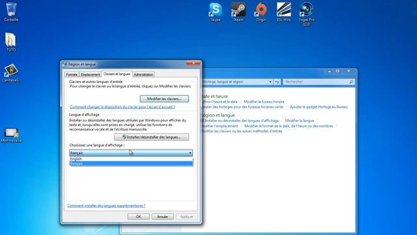Select the TUTO folder on desktop
Viewport: 417px width, 235px height.
click(11, 42)
